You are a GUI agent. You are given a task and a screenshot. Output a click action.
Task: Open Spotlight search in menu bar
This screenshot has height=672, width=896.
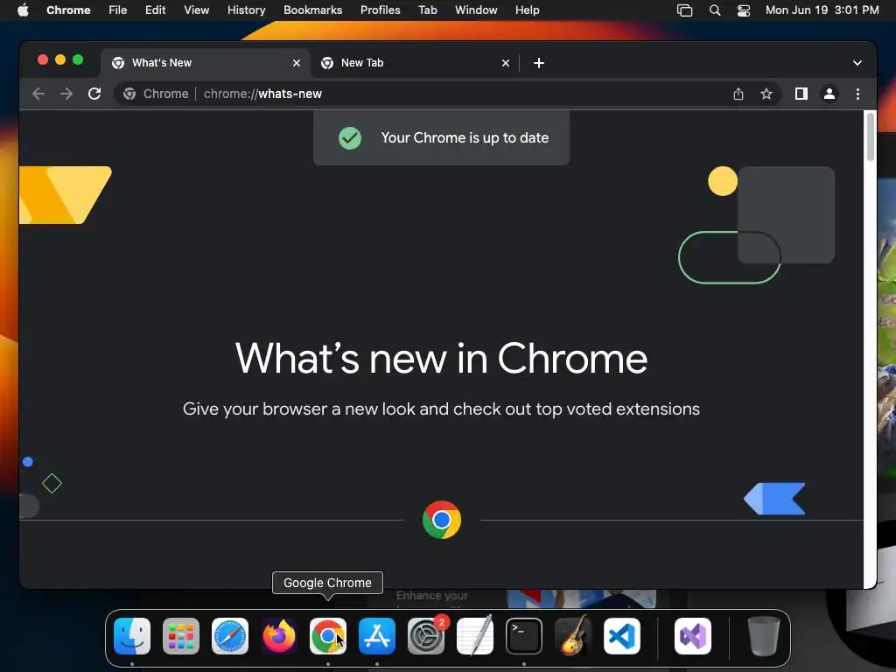(714, 10)
